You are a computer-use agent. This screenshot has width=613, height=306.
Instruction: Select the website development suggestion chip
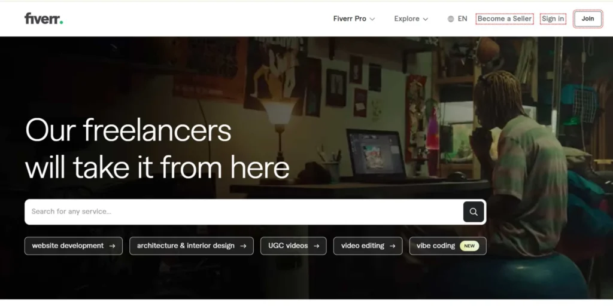pos(74,246)
